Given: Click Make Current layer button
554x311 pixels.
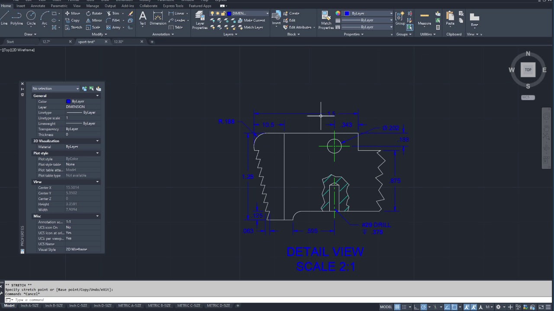Looking at the screenshot, I should point(251,20).
